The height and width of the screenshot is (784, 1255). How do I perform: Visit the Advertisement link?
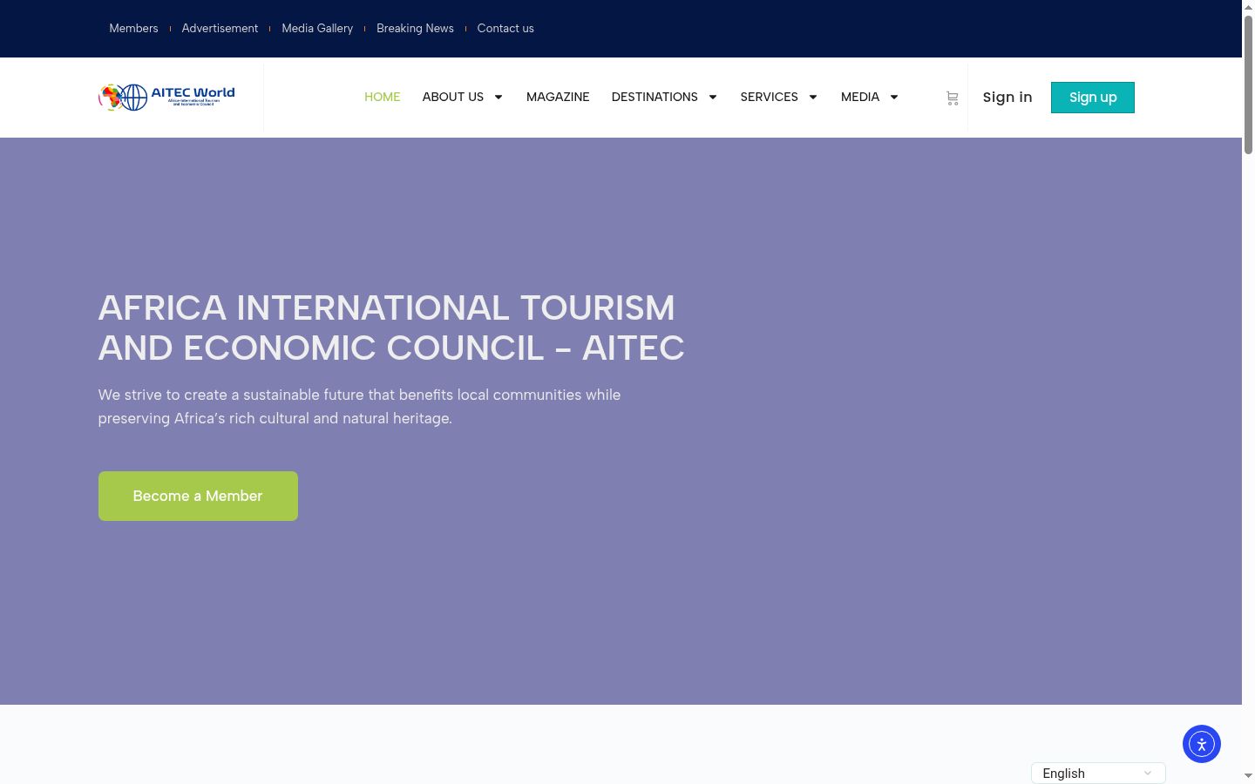pyautogui.click(x=220, y=28)
